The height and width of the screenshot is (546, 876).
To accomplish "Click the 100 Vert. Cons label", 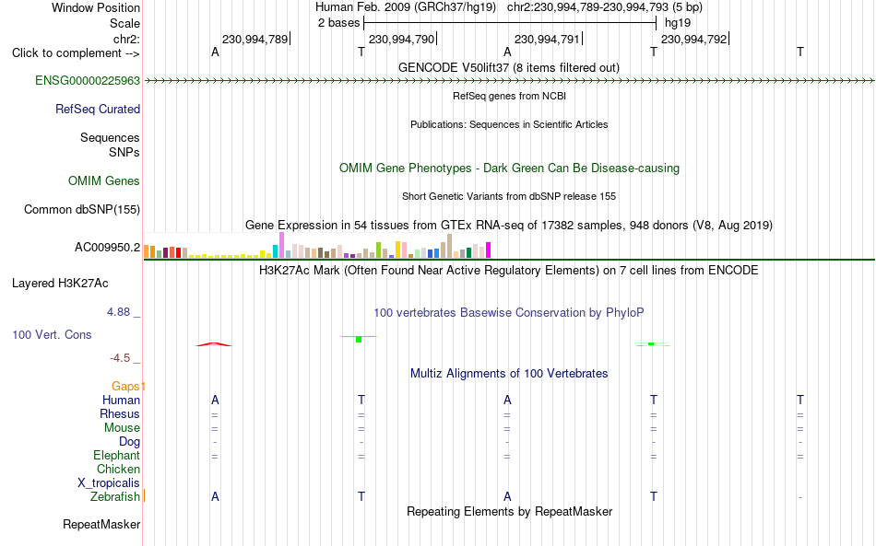I will click(x=52, y=334).
